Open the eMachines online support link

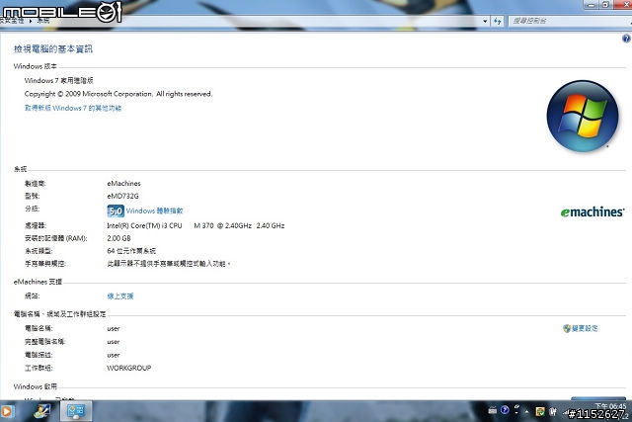[x=120, y=296]
